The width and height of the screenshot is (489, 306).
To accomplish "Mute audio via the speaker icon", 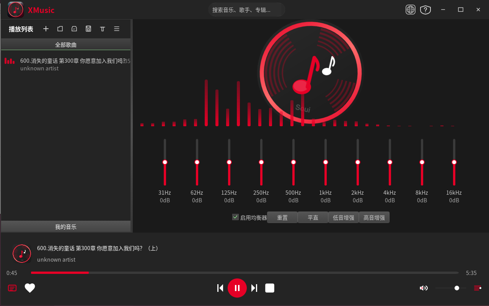I will (424, 288).
